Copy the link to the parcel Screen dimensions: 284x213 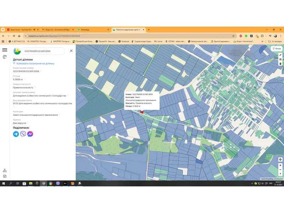coord(35,64)
